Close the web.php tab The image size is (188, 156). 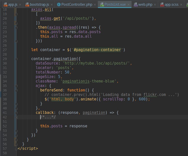point(155,5)
